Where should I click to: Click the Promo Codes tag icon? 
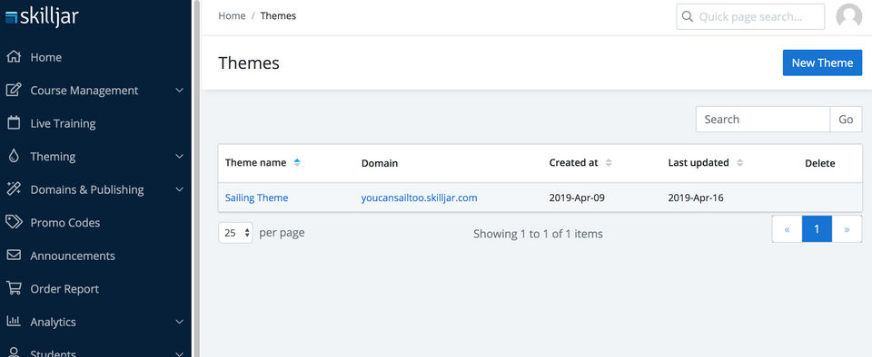(14, 222)
